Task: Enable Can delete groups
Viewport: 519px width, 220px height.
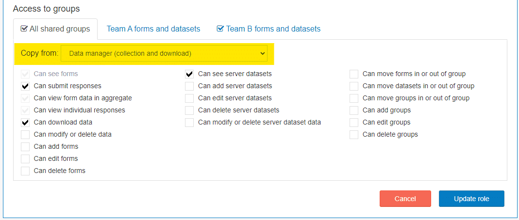Action: (x=354, y=135)
